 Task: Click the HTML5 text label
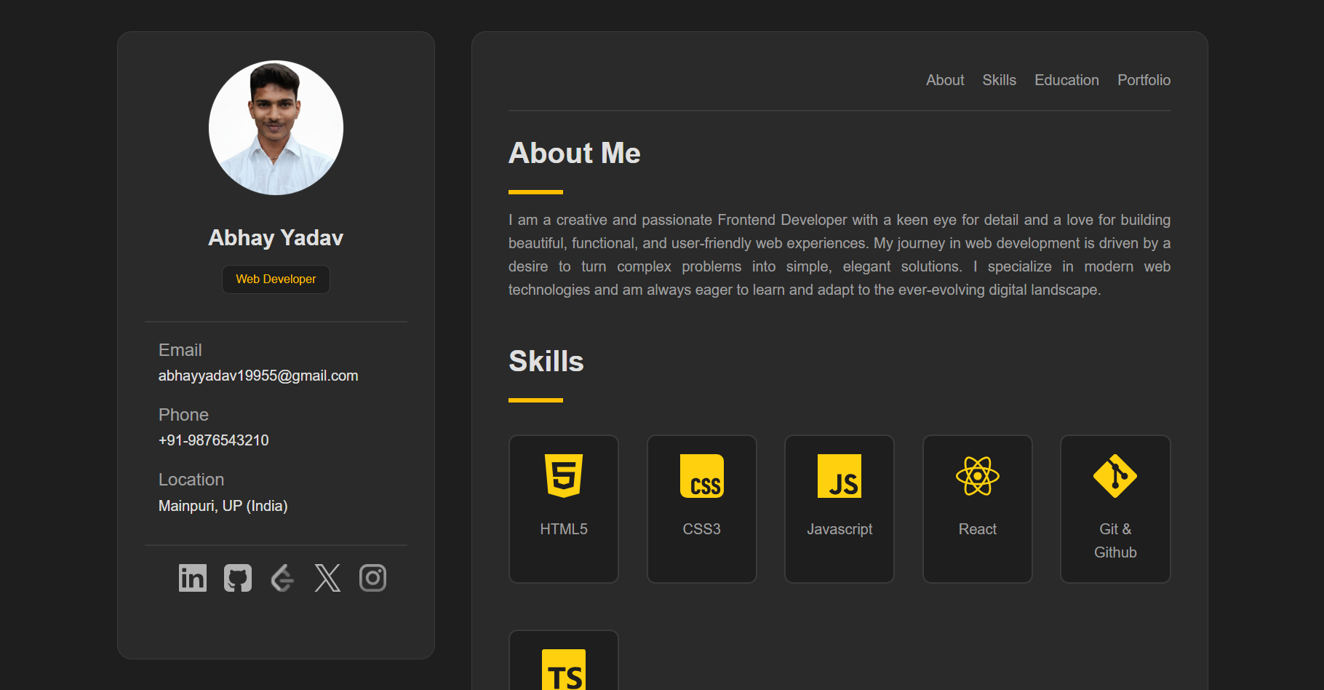564,529
